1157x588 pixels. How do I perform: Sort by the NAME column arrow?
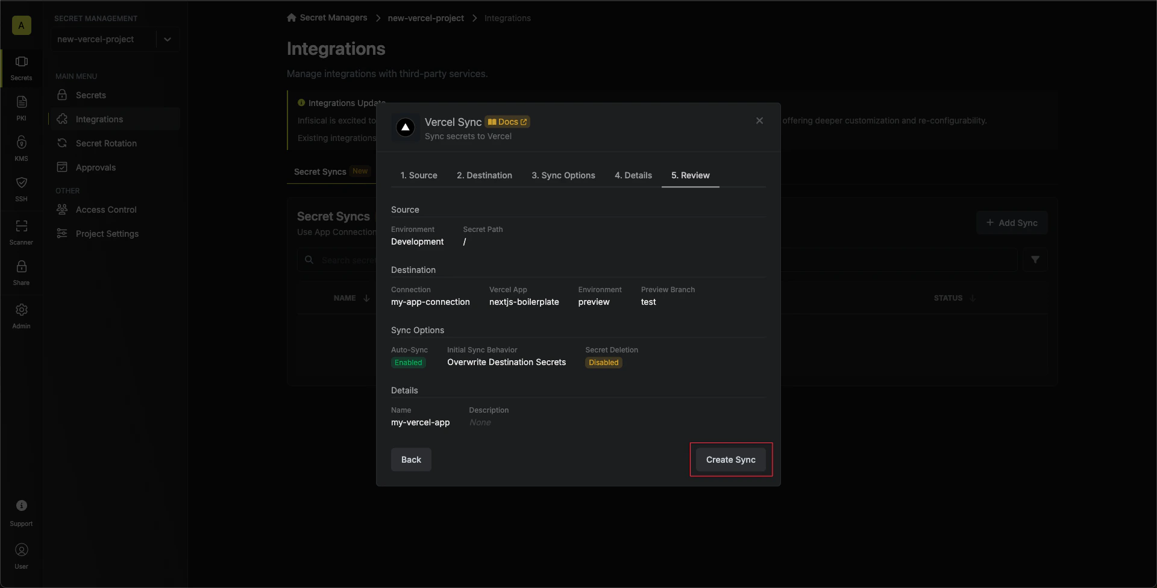pos(366,298)
